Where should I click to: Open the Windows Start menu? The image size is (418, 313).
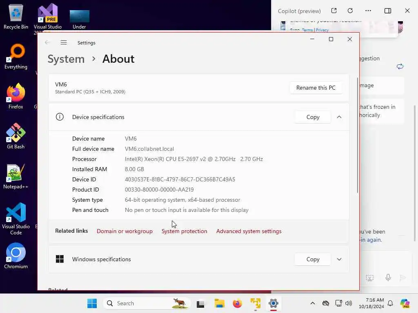92,303
